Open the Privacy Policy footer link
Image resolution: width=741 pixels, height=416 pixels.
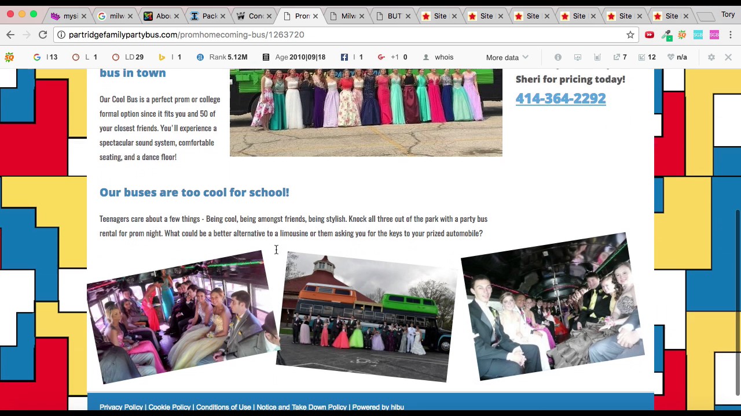point(121,407)
